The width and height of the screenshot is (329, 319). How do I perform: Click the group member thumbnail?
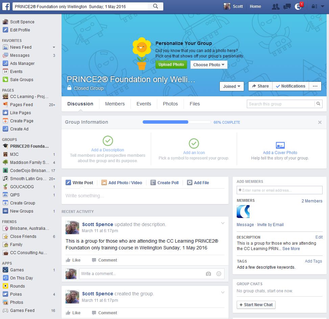coord(243,212)
